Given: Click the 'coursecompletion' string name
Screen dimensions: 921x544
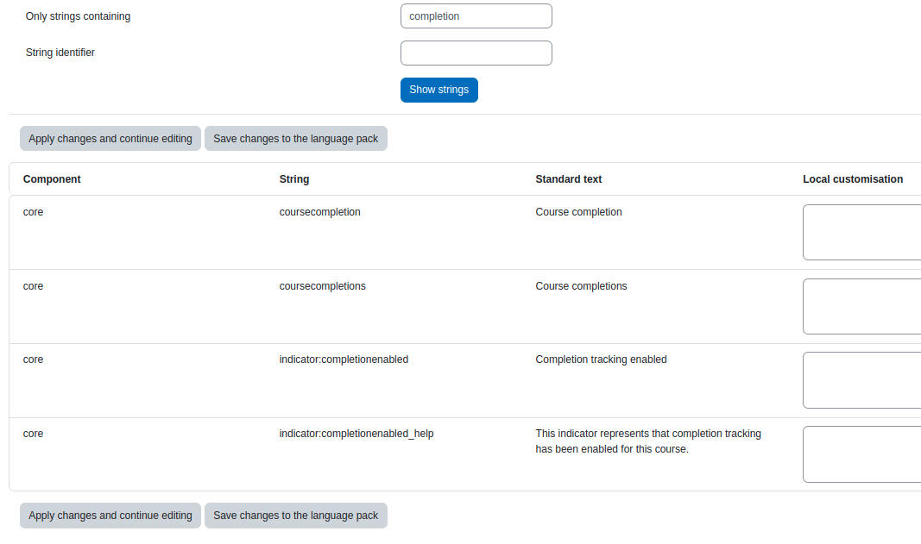Looking at the screenshot, I should (320, 212).
